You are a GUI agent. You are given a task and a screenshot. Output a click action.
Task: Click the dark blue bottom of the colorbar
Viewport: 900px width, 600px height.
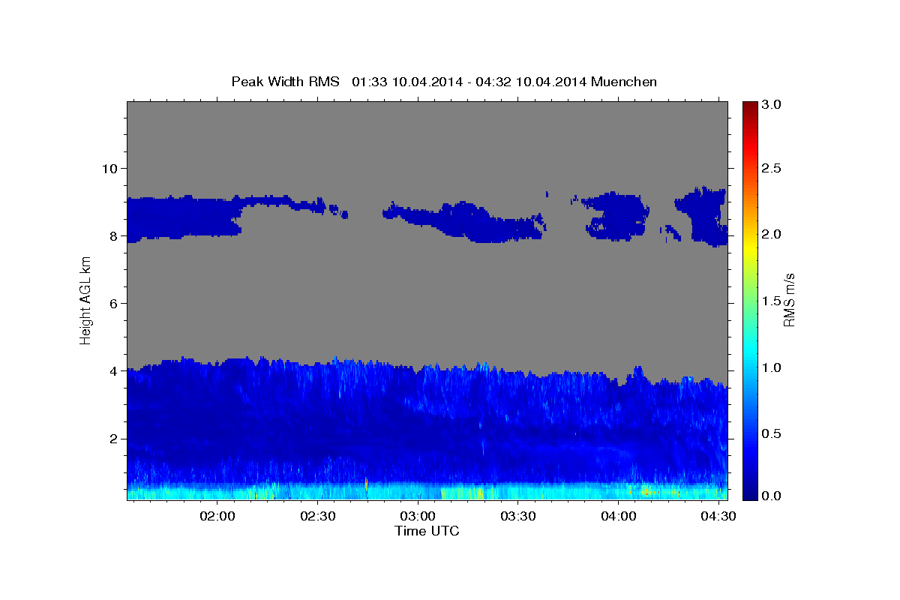click(749, 494)
